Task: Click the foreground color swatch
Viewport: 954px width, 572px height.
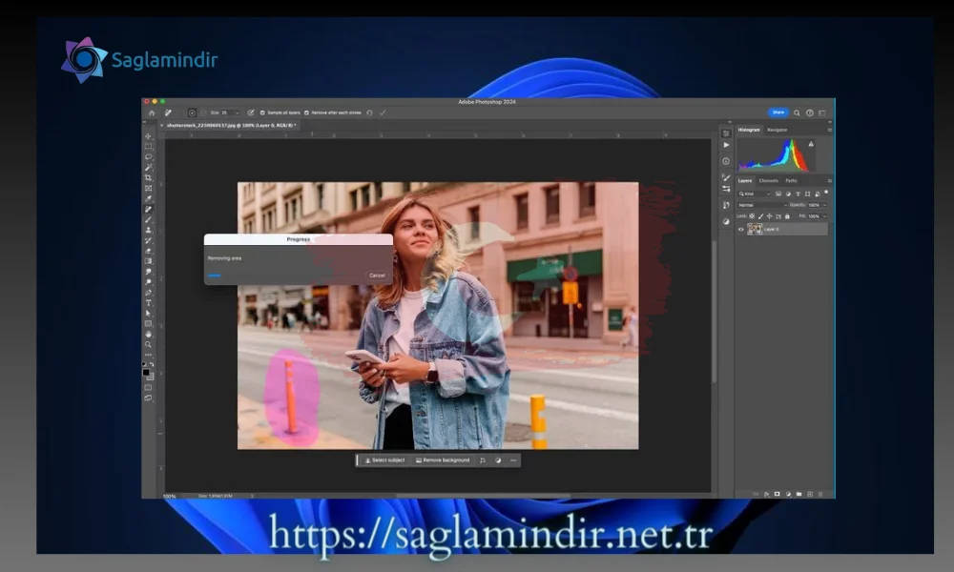Action: tap(145, 372)
